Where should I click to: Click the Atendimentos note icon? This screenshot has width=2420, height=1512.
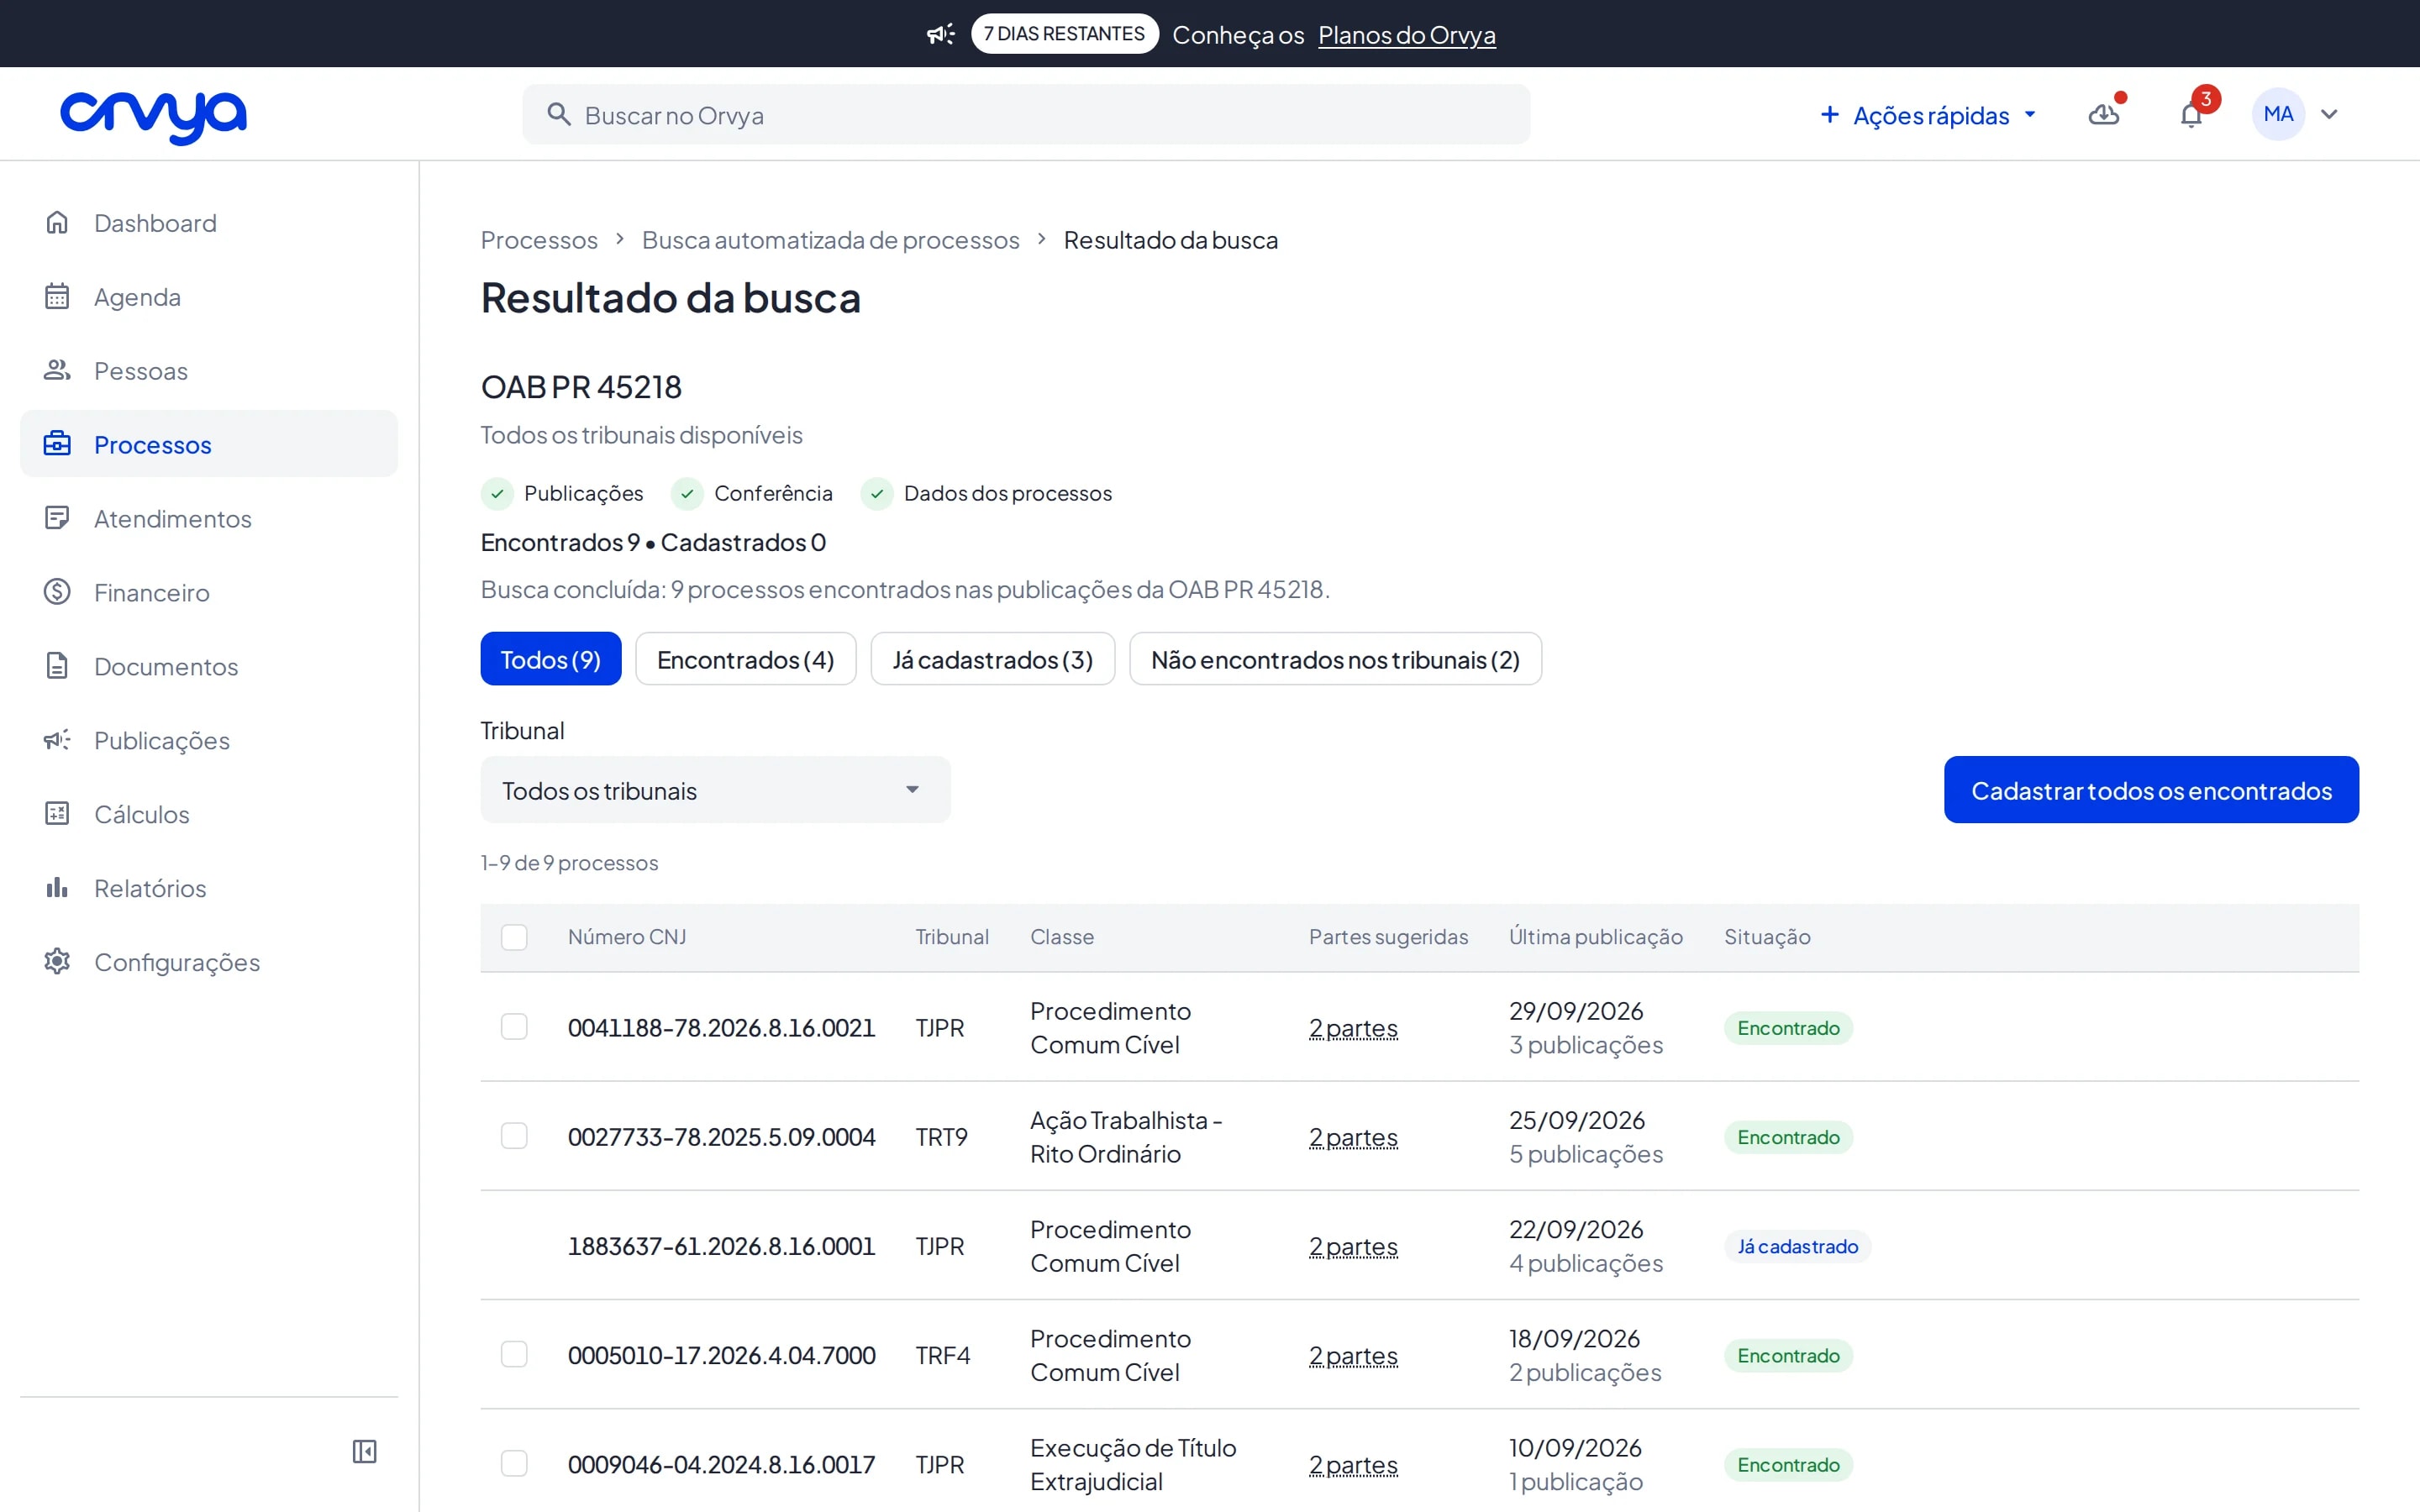pyautogui.click(x=57, y=518)
